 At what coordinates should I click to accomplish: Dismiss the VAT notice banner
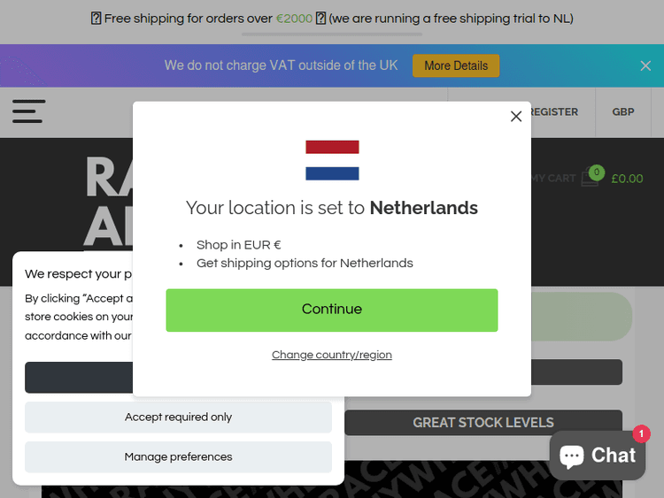[x=645, y=65]
